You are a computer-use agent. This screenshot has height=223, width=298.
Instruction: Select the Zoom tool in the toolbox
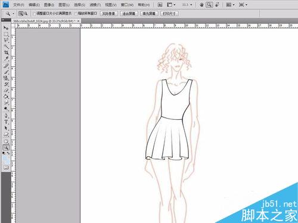pos(6,147)
